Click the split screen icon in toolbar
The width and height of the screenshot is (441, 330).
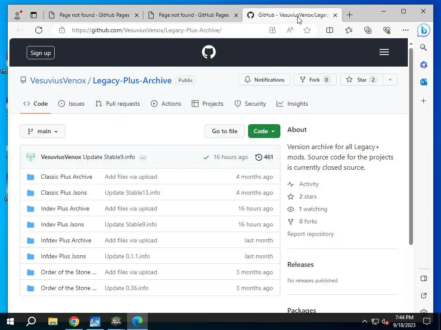coord(329,30)
